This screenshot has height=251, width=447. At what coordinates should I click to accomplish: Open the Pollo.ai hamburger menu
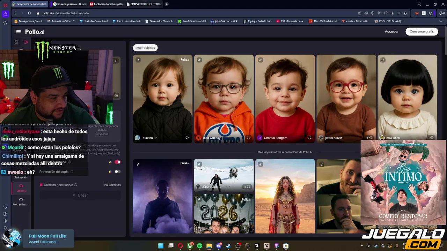click(x=18, y=32)
